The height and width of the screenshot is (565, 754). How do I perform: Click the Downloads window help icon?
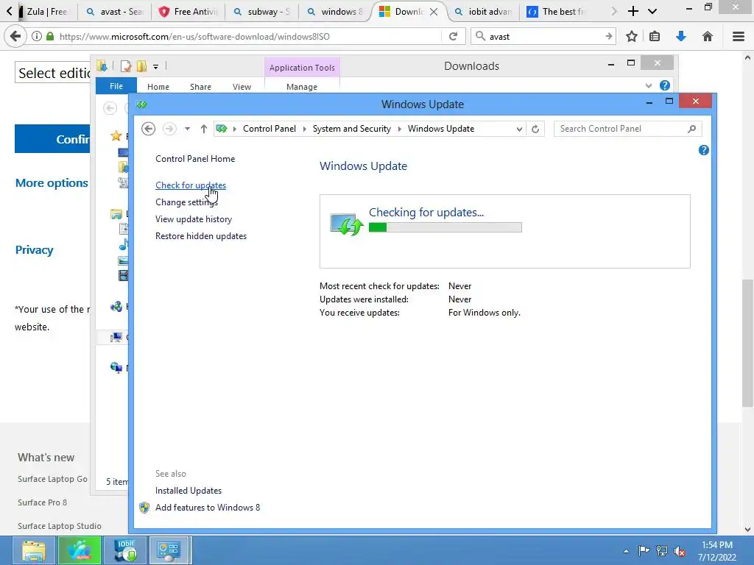(x=665, y=85)
